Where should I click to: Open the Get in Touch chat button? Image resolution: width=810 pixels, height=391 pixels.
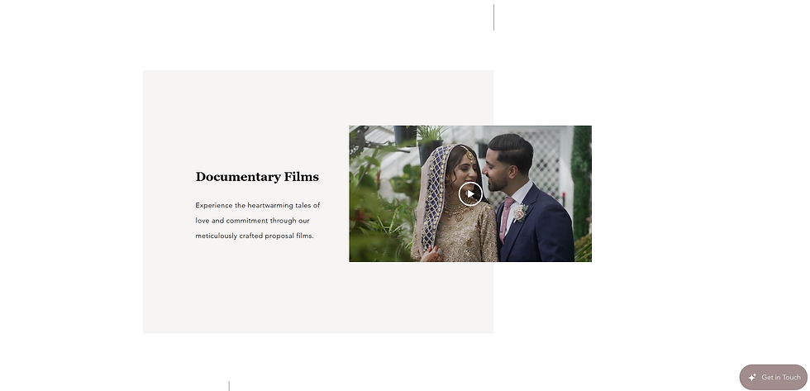774,377
